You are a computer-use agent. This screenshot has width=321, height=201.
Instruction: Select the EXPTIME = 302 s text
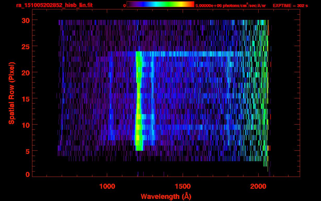coord(290,5)
